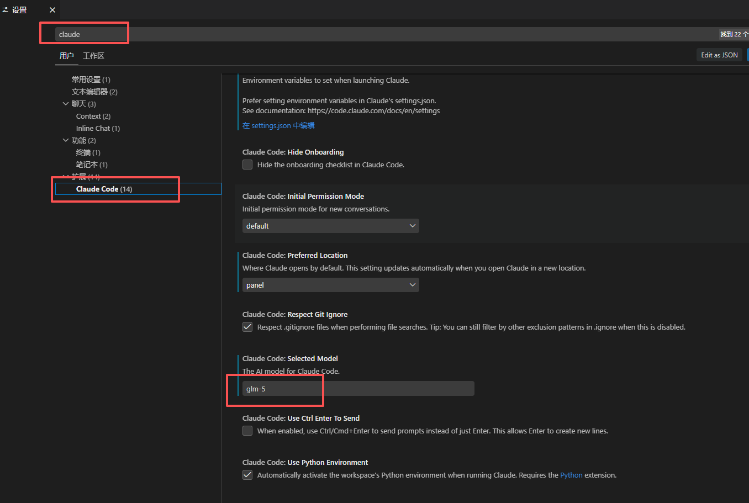749x503 pixels.
Task: Collapse the 功能 tree section
Action: pos(66,140)
